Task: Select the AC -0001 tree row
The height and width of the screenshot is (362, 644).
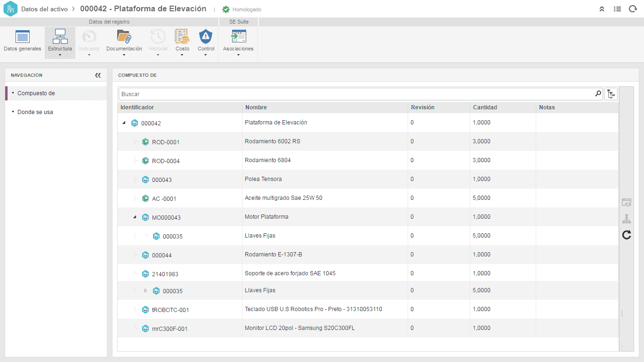Action: click(x=368, y=198)
